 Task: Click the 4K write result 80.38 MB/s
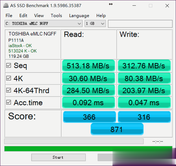pyautogui.click(x=144, y=78)
